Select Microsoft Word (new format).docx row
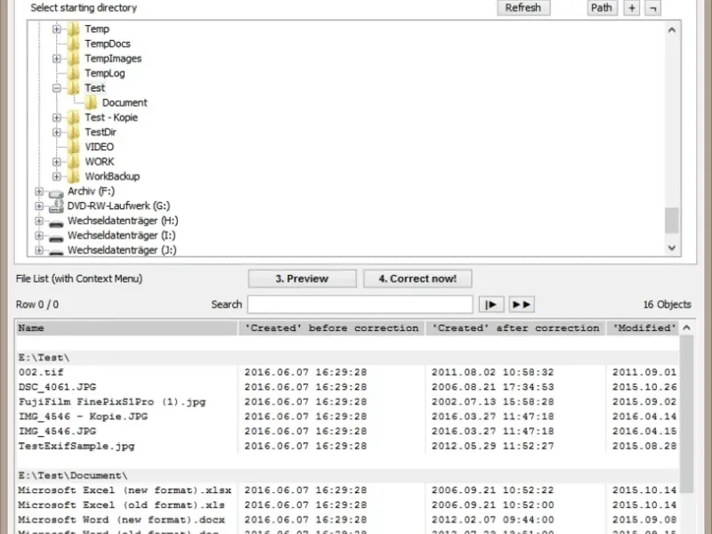This screenshot has width=712, height=534. pyautogui.click(x=348, y=520)
